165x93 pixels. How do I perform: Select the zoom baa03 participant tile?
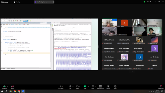[x=125, y=23]
